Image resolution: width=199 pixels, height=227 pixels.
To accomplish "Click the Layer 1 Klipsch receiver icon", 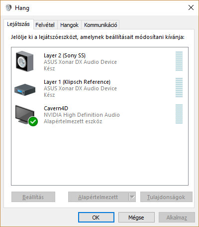I will [25, 90].
